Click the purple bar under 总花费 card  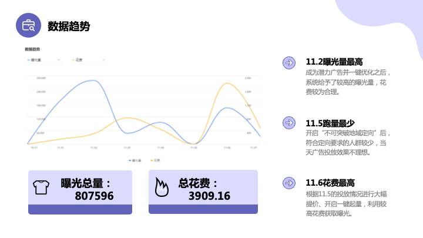point(203,209)
